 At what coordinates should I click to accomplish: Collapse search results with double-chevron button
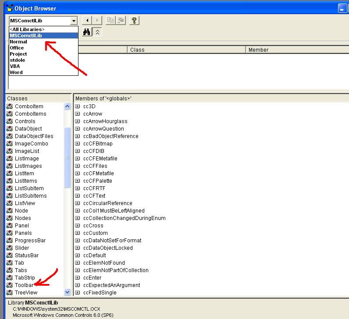(97, 32)
